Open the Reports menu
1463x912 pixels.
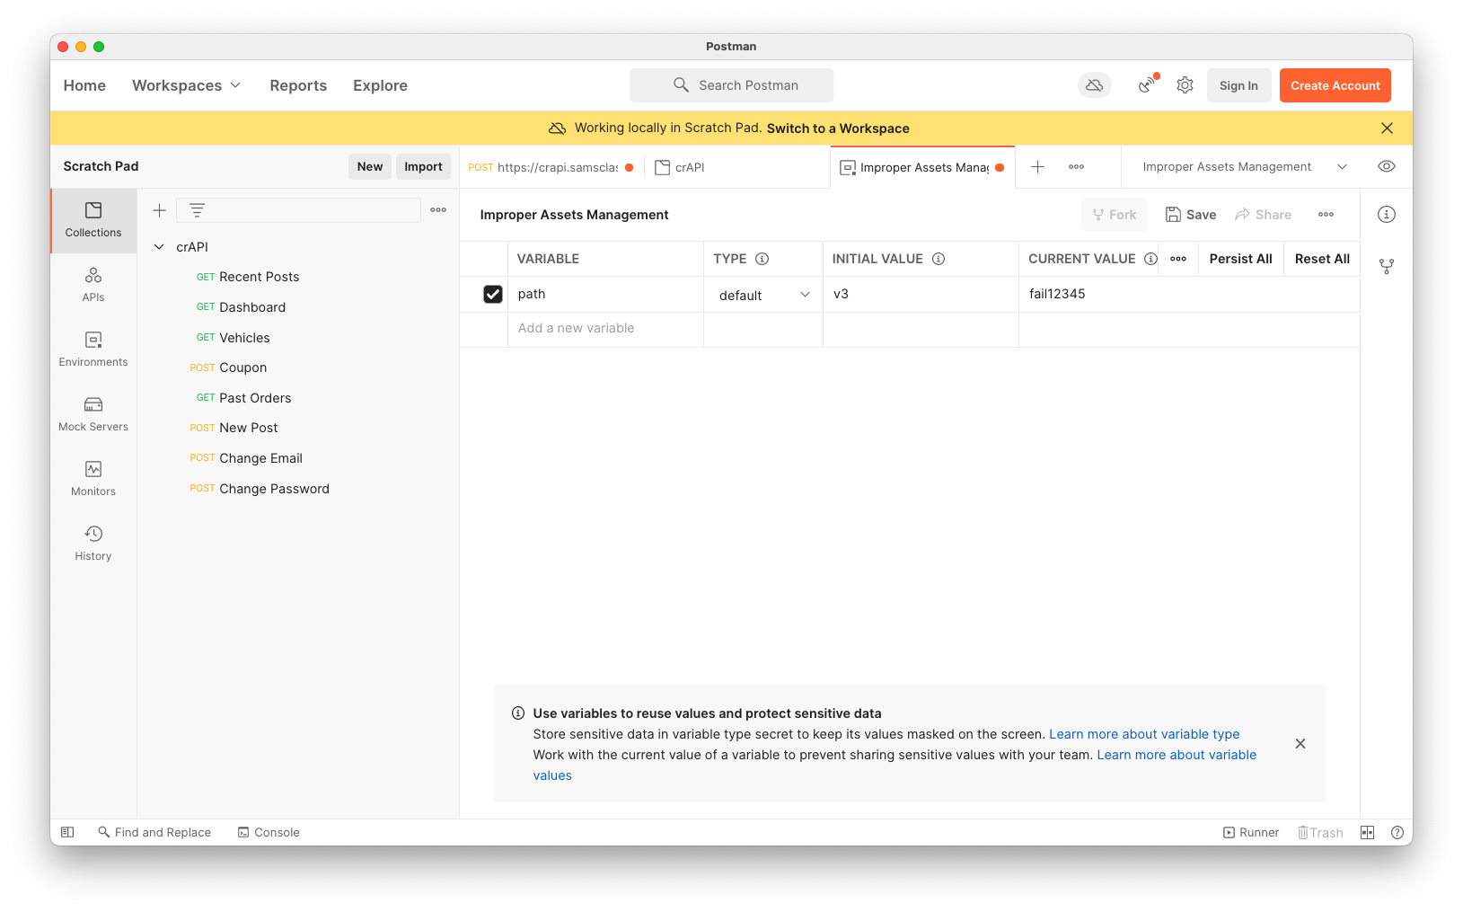click(x=298, y=85)
